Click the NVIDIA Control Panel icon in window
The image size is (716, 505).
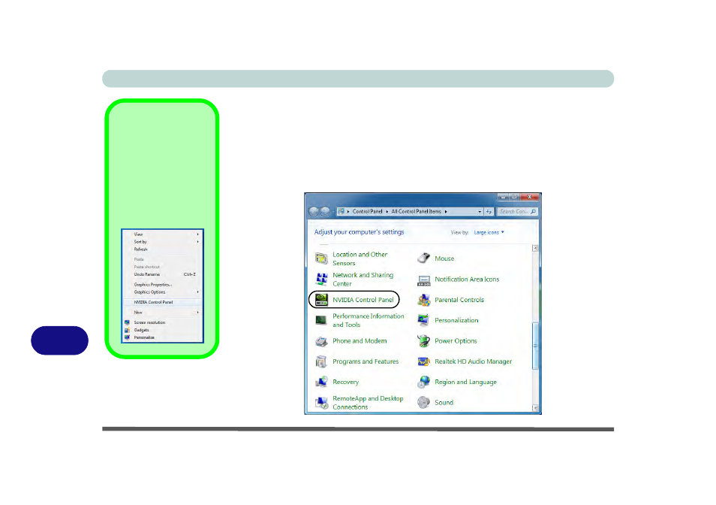[x=321, y=300]
